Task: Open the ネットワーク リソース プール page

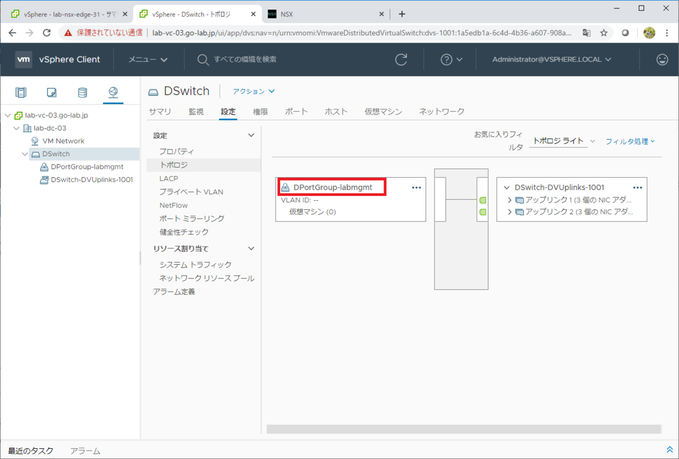Action: (207, 278)
